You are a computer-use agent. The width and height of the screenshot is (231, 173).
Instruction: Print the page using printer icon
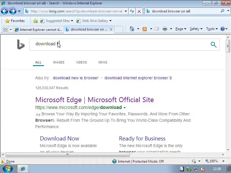coord(165,29)
